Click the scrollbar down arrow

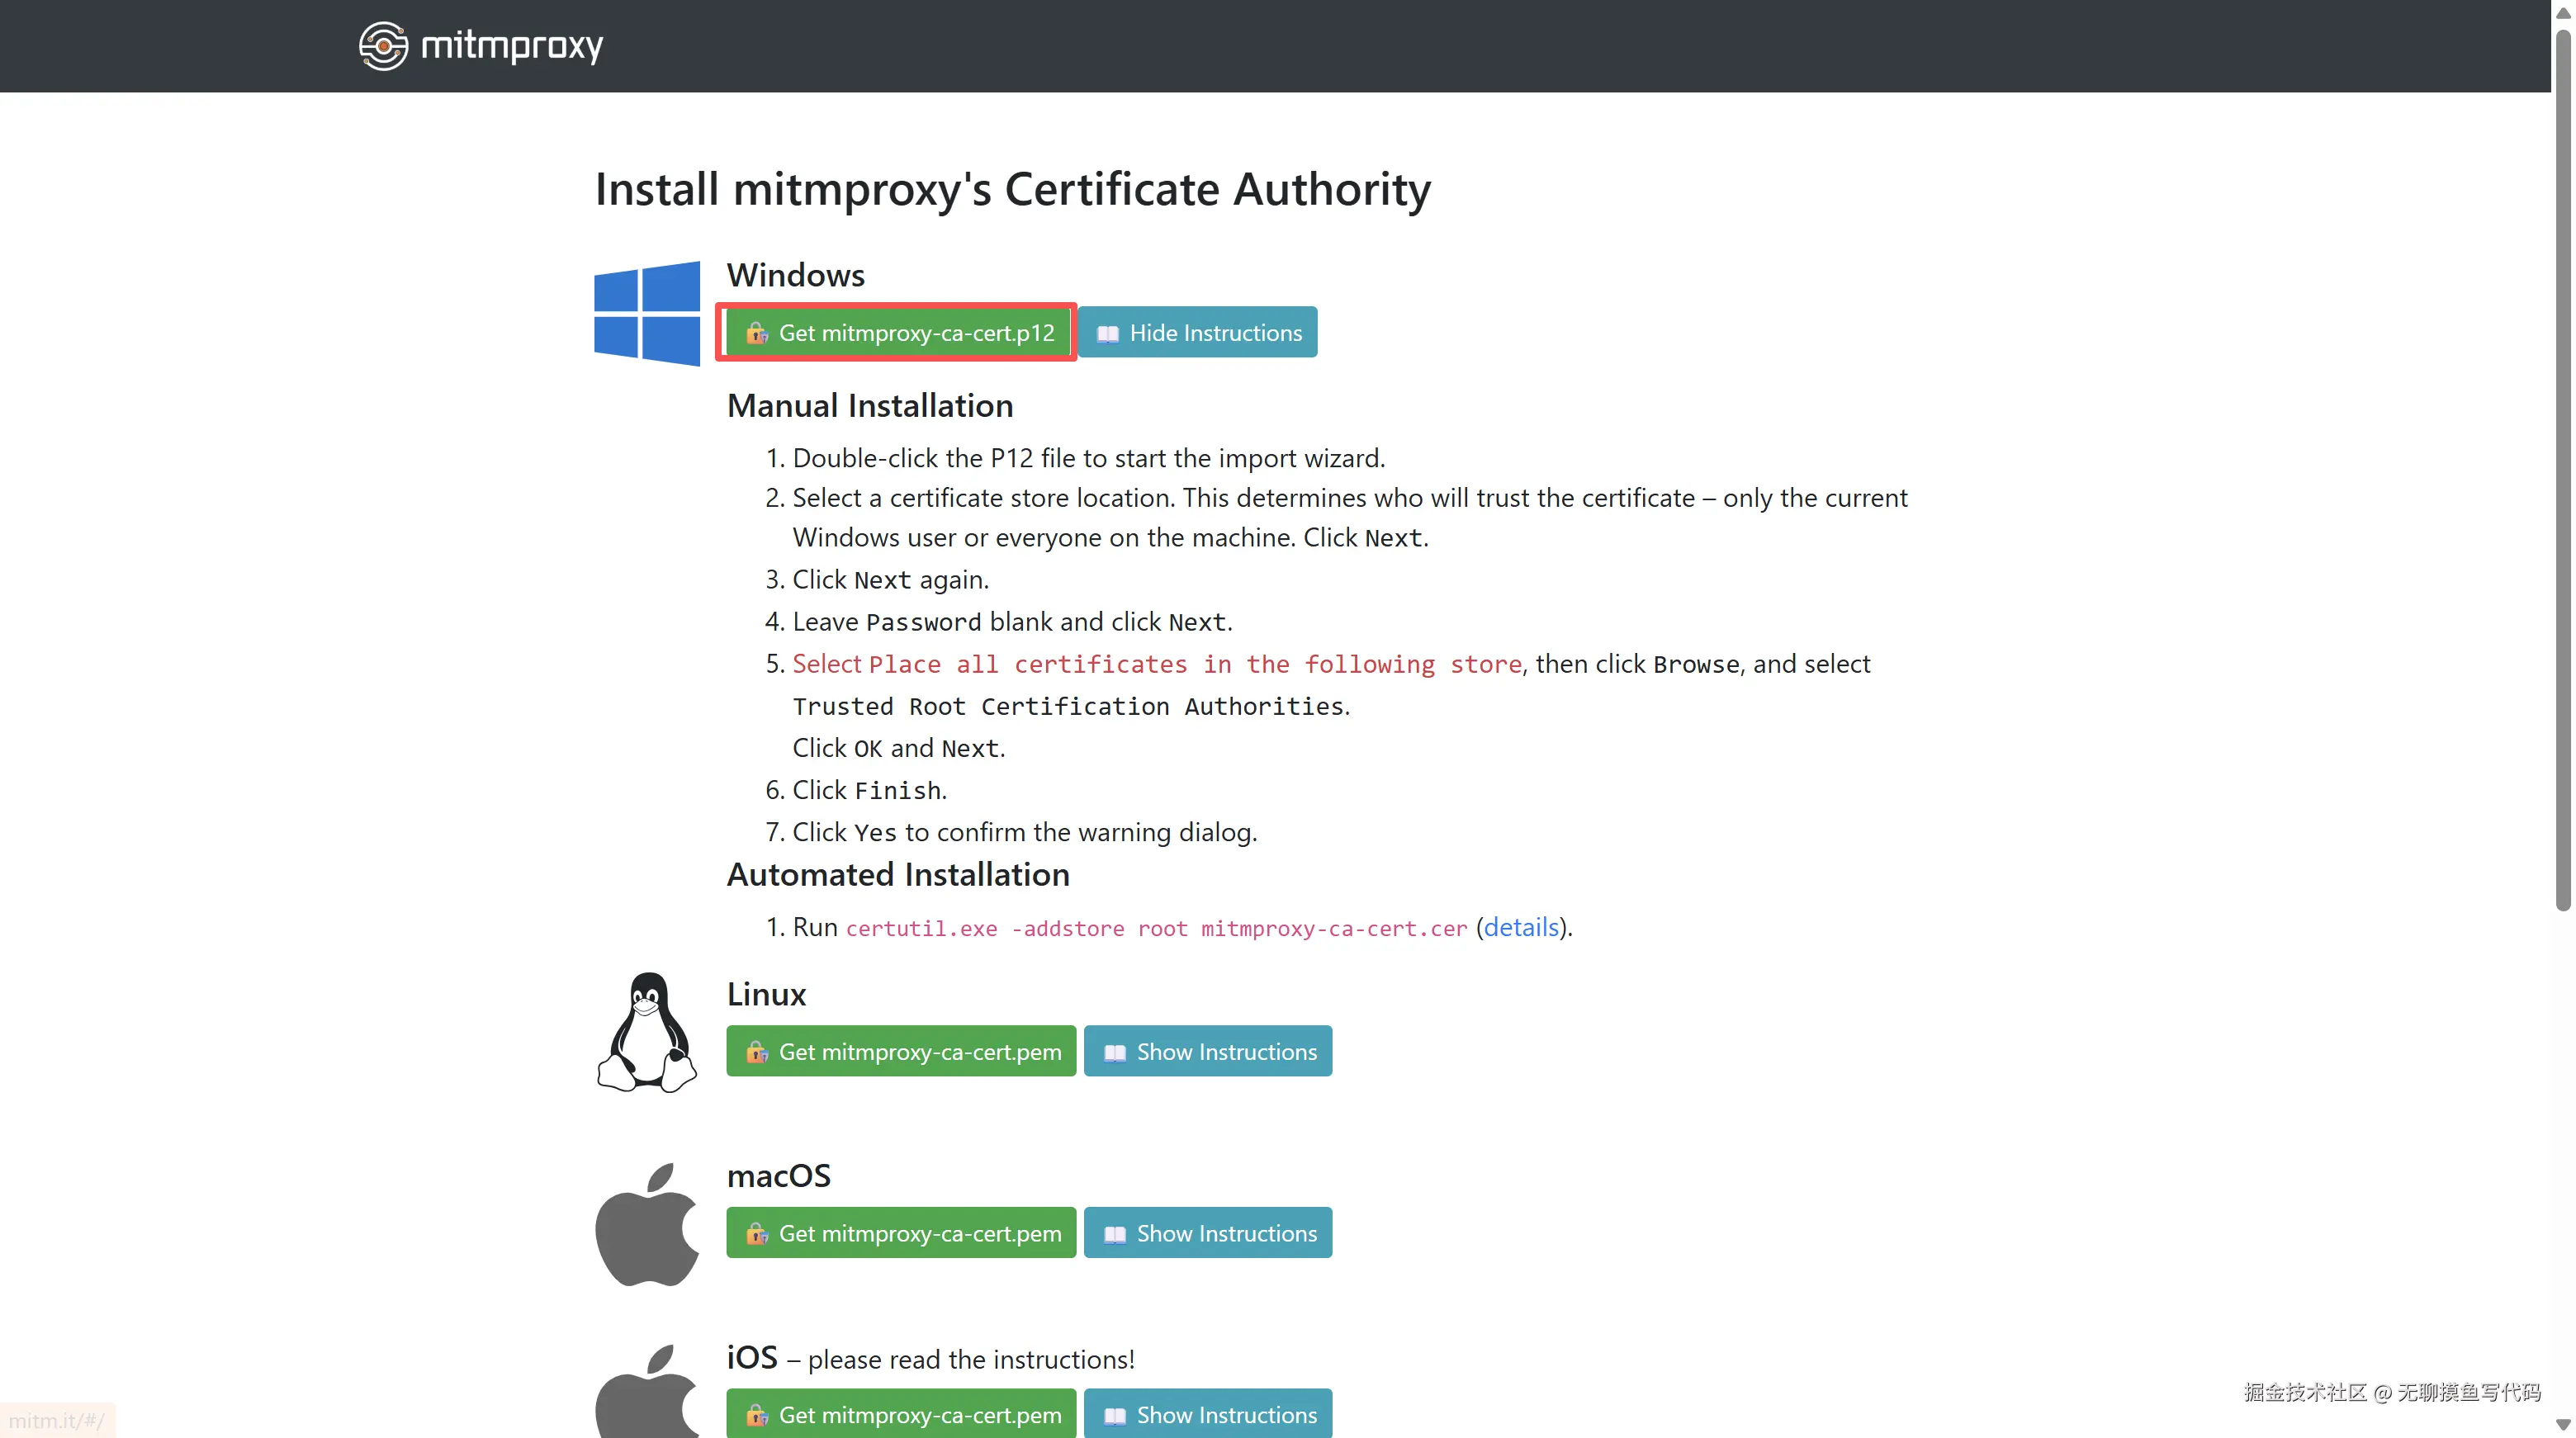2562,1425
